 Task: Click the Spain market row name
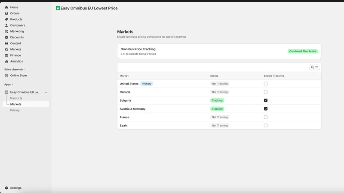[123, 125]
